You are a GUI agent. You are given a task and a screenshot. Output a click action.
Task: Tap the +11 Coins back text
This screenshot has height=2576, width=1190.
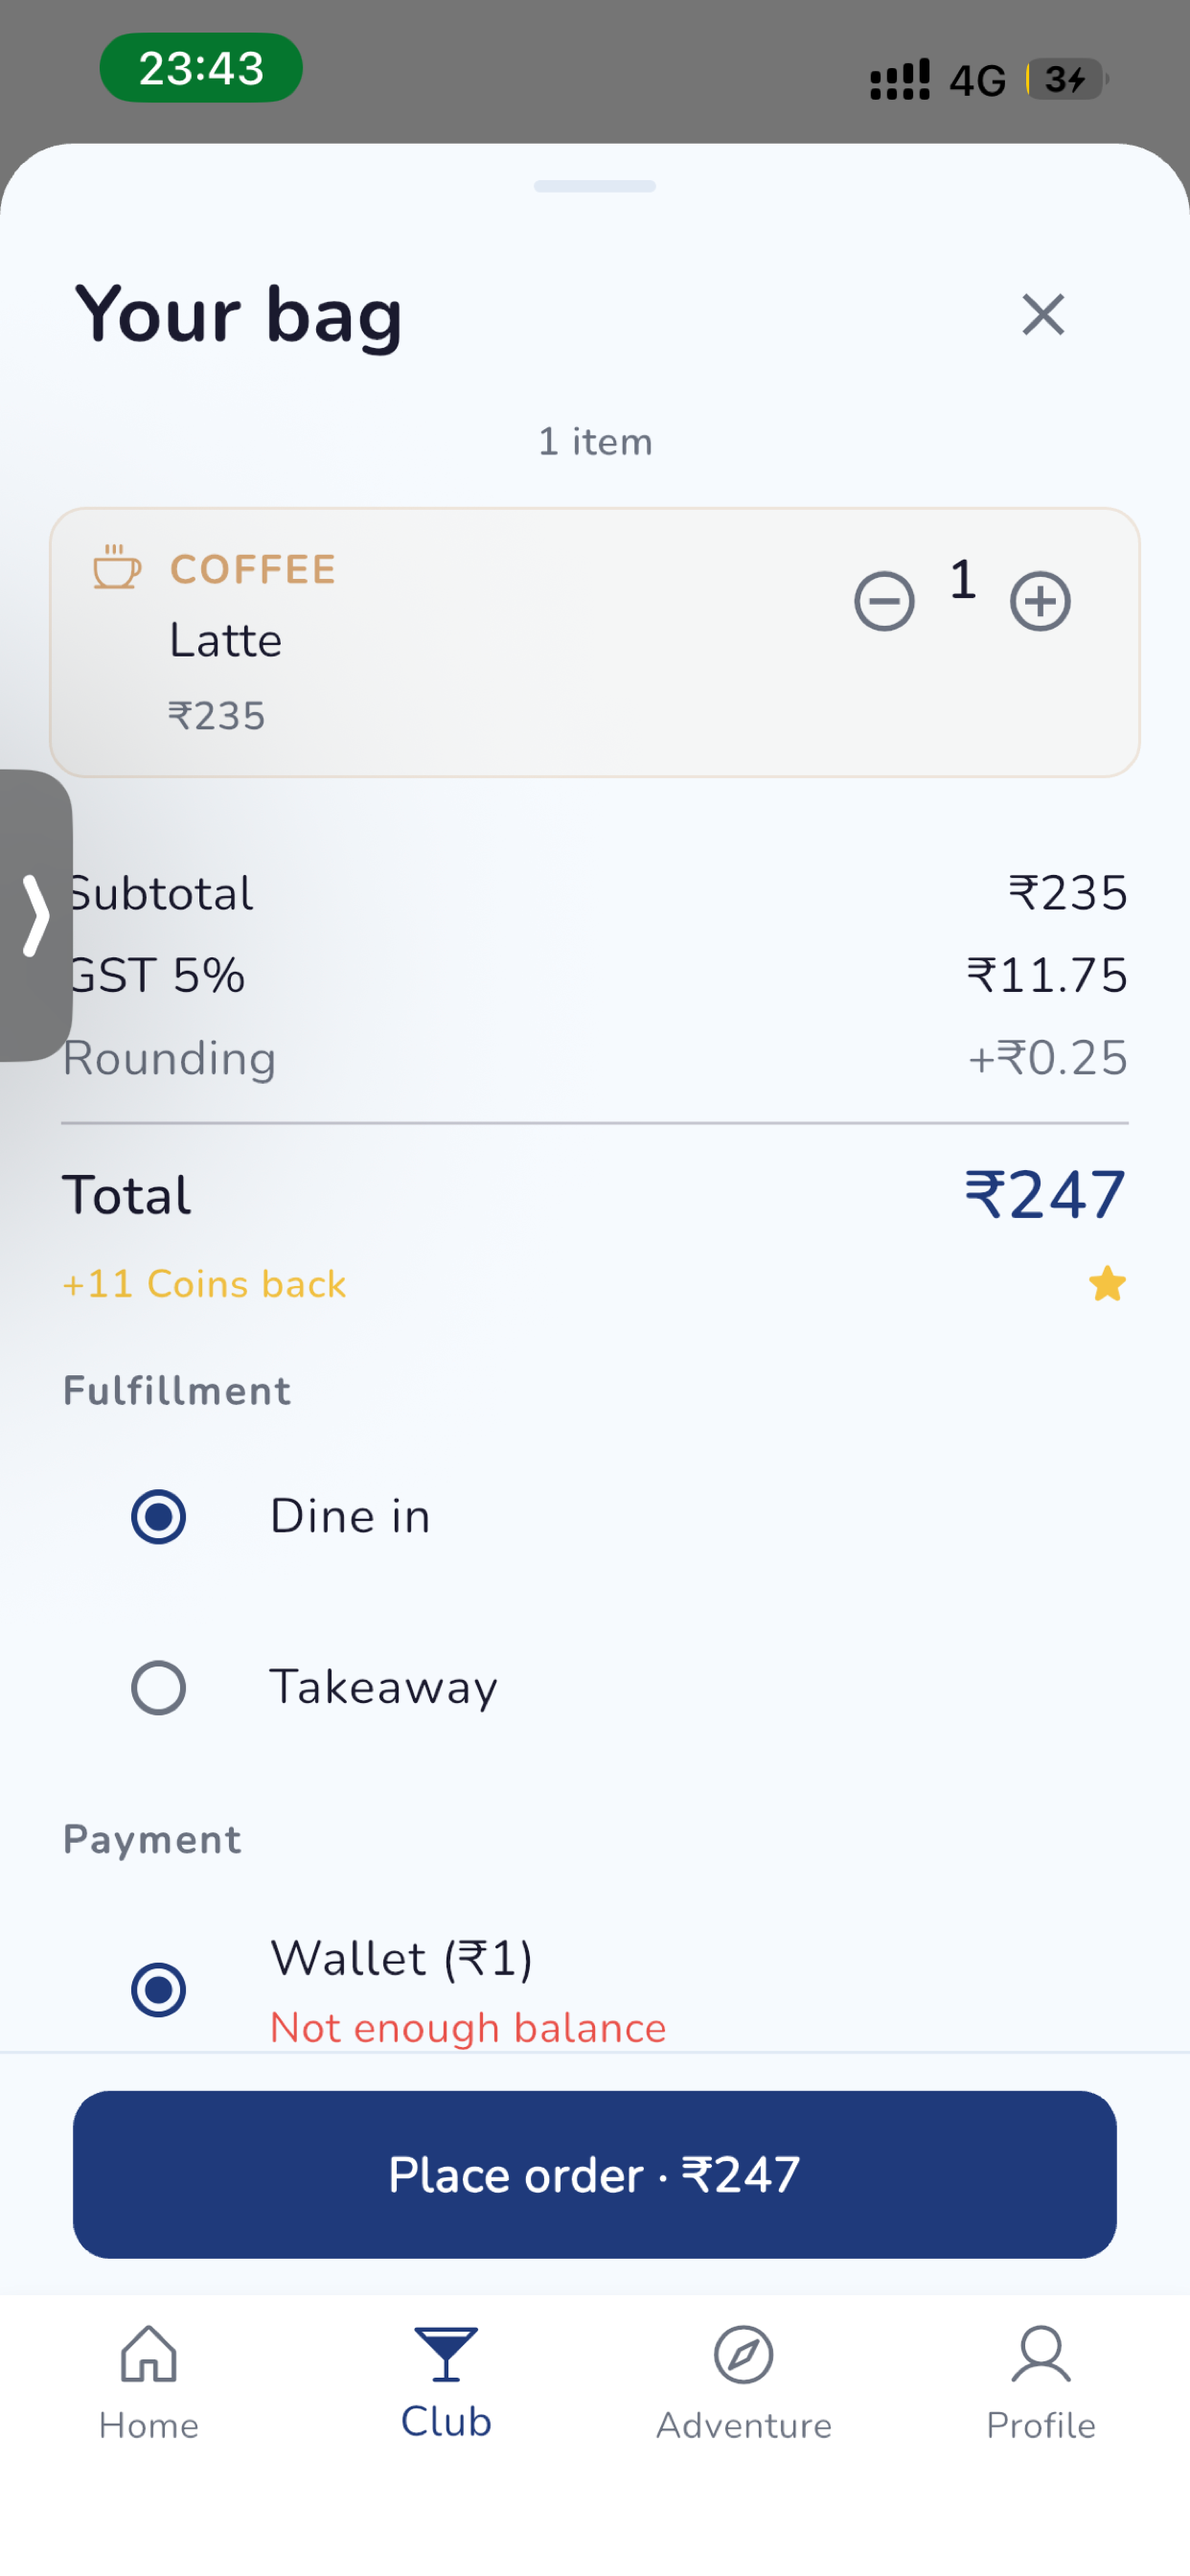[204, 1284]
